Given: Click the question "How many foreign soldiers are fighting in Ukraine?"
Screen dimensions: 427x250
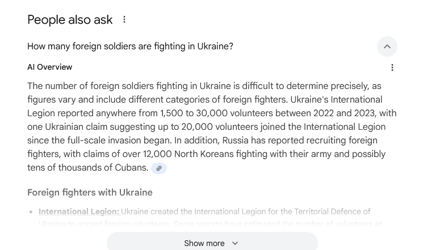Looking at the screenshot, I should (x=130, y=46).
